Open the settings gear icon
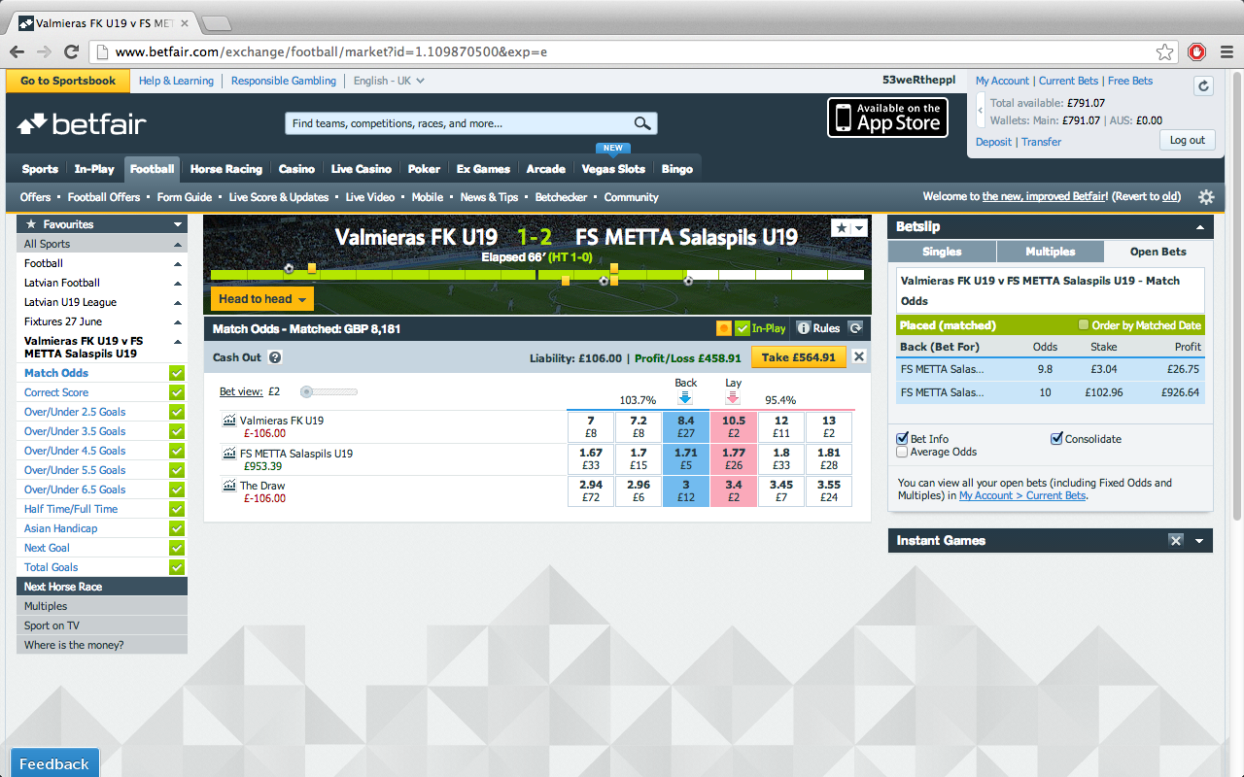 [1206, 197]
